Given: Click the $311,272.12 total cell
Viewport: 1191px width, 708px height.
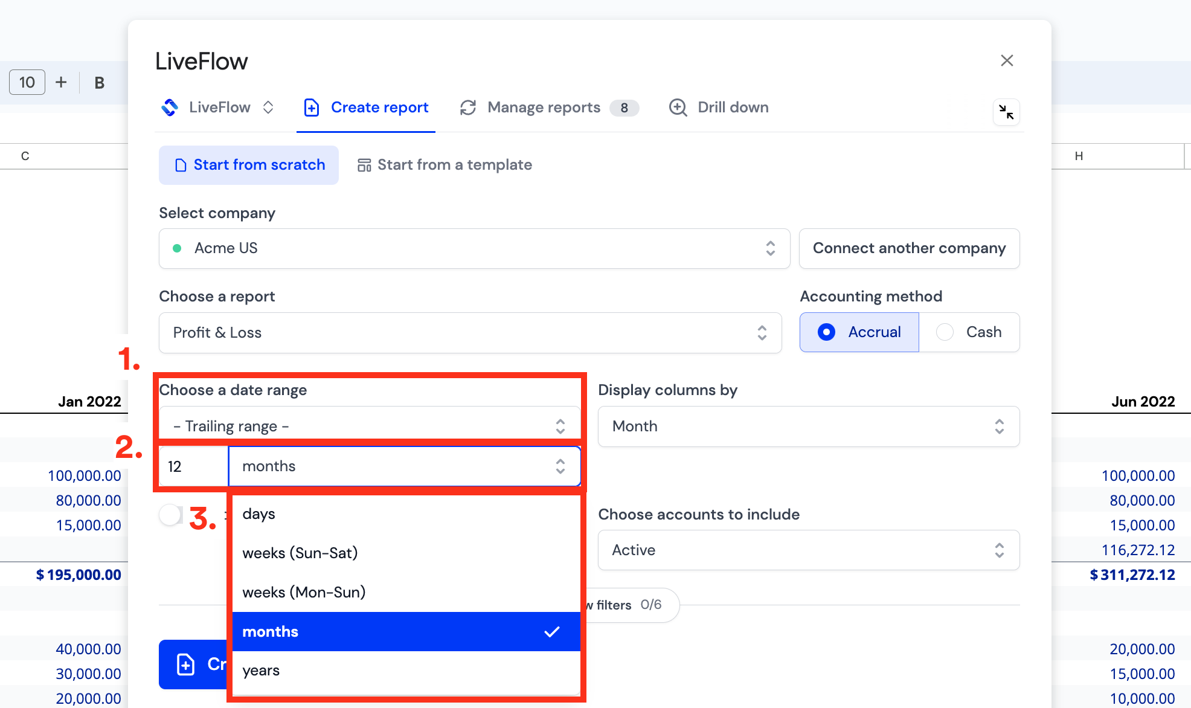Looking at the screenshot, I should [x=1132, y=575].
